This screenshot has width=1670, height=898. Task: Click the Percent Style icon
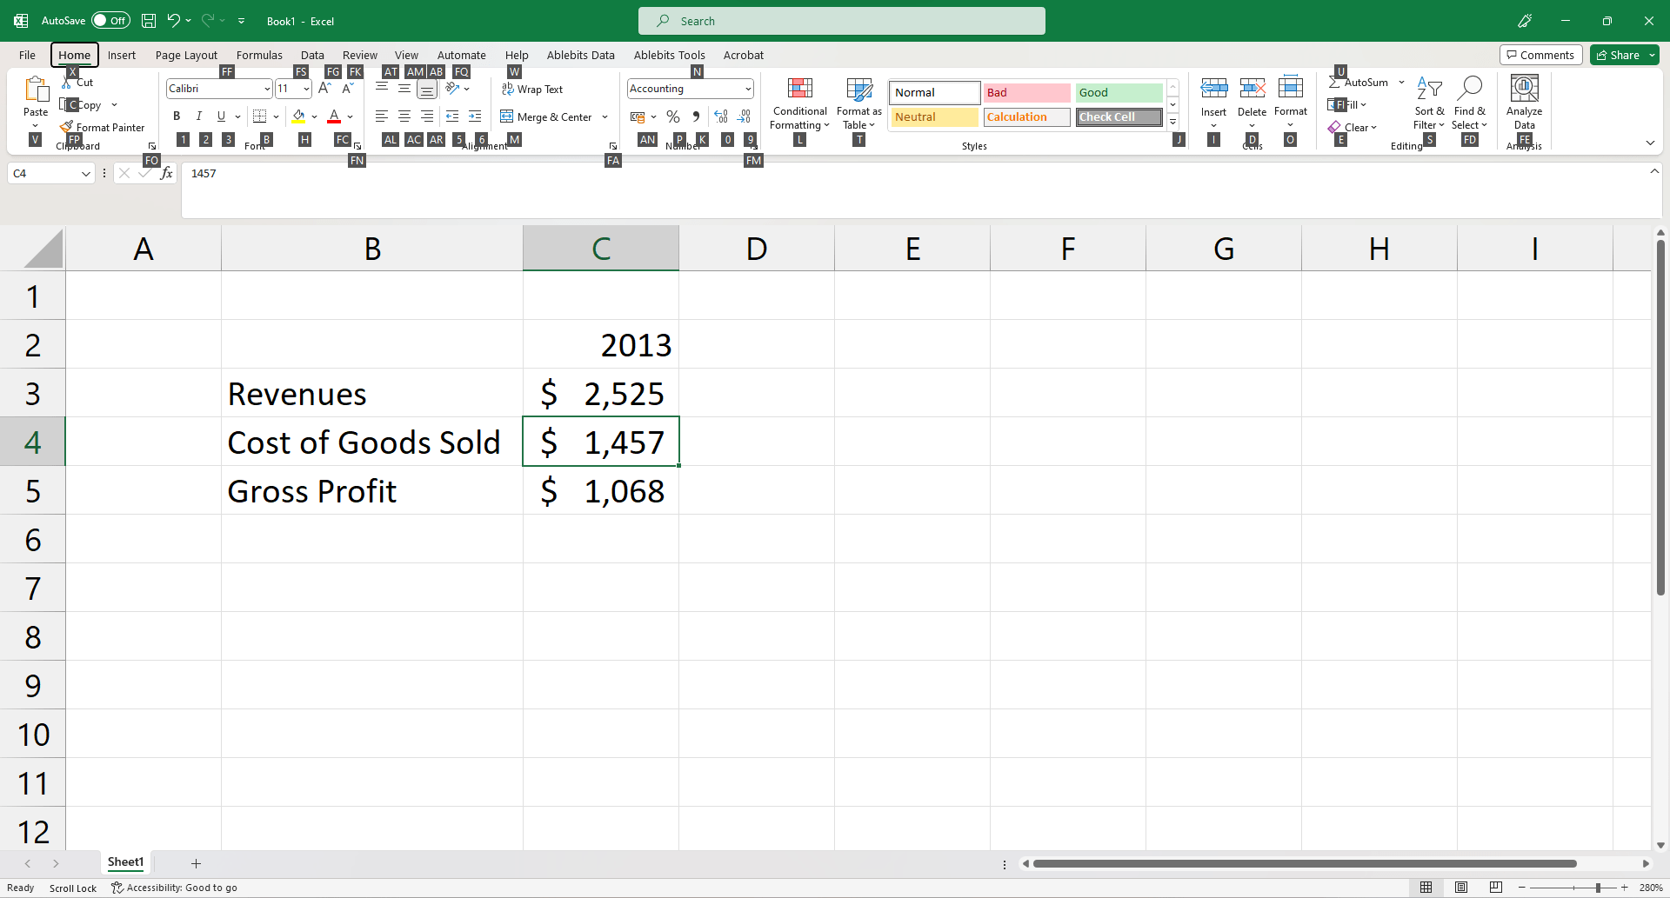[672, 116]
